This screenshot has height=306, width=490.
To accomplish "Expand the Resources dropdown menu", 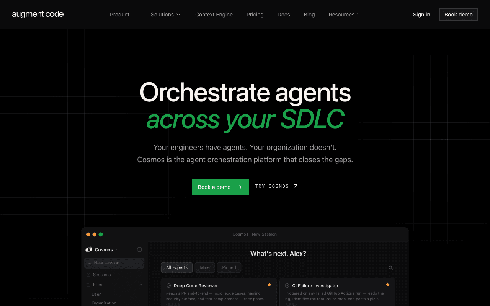I will coord(345,15).
